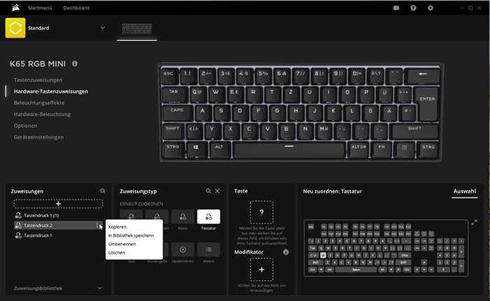490x301 pixels.
Task: Choose Löschen from context menu
Action: (117, 253)
